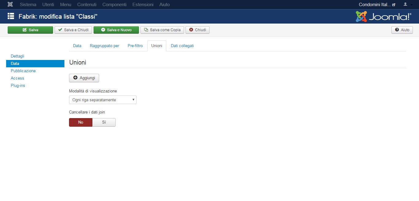Image resolution: width=419 pixels, height=201 pixels.
Task: Click the Joomla! logo on the right
Action: pos(383,17)
